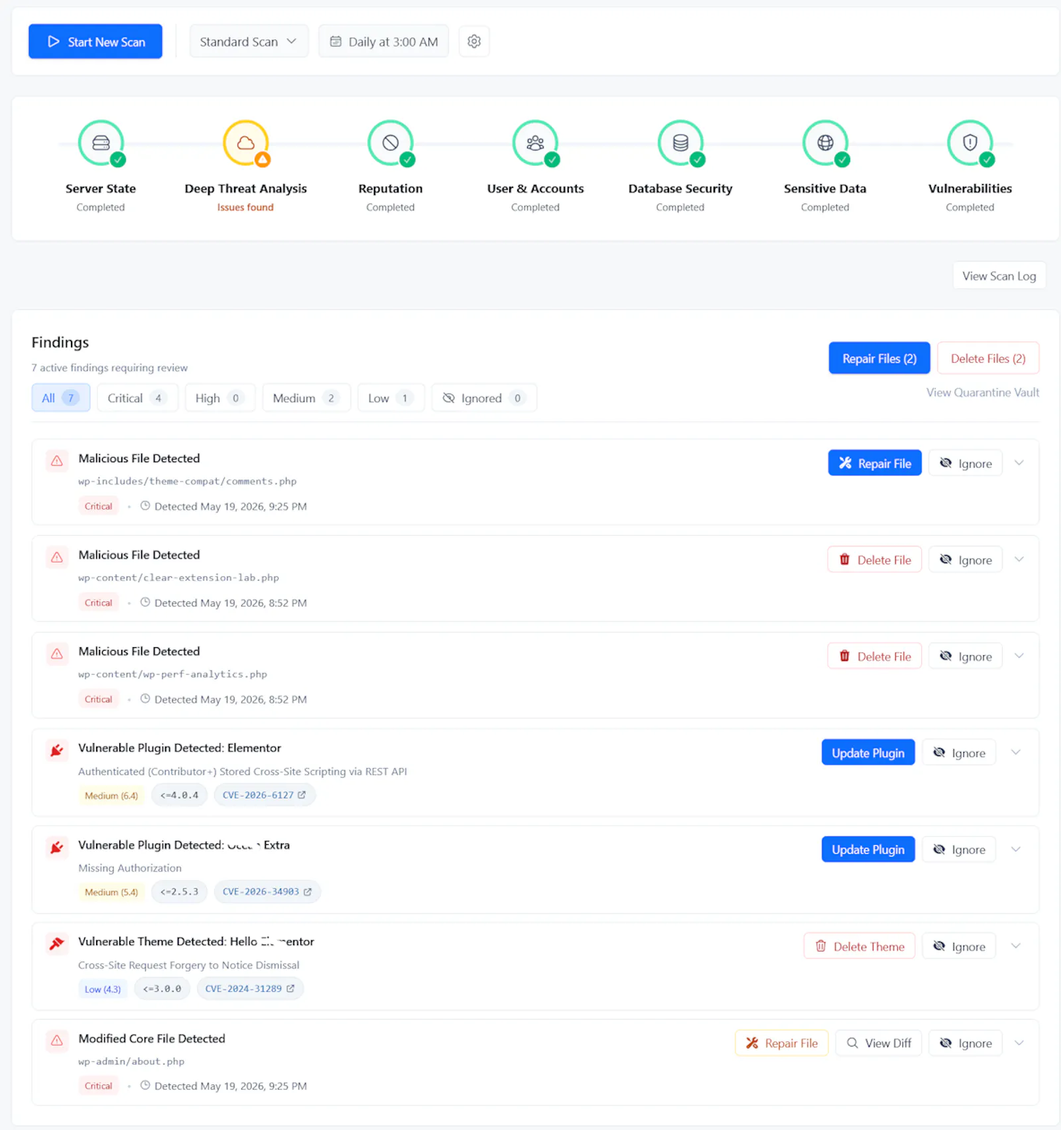
Task: Click the scan settings gear icon
Action: pos(473,41)
